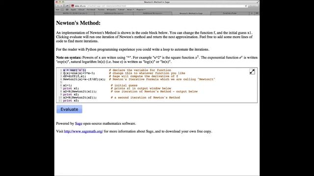This screenshot has height=176, width=314.
Task: Open the Wikipedia bookmark
Action: pos(111,10)
